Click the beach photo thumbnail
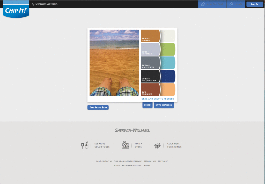 [x=114, y=63]
